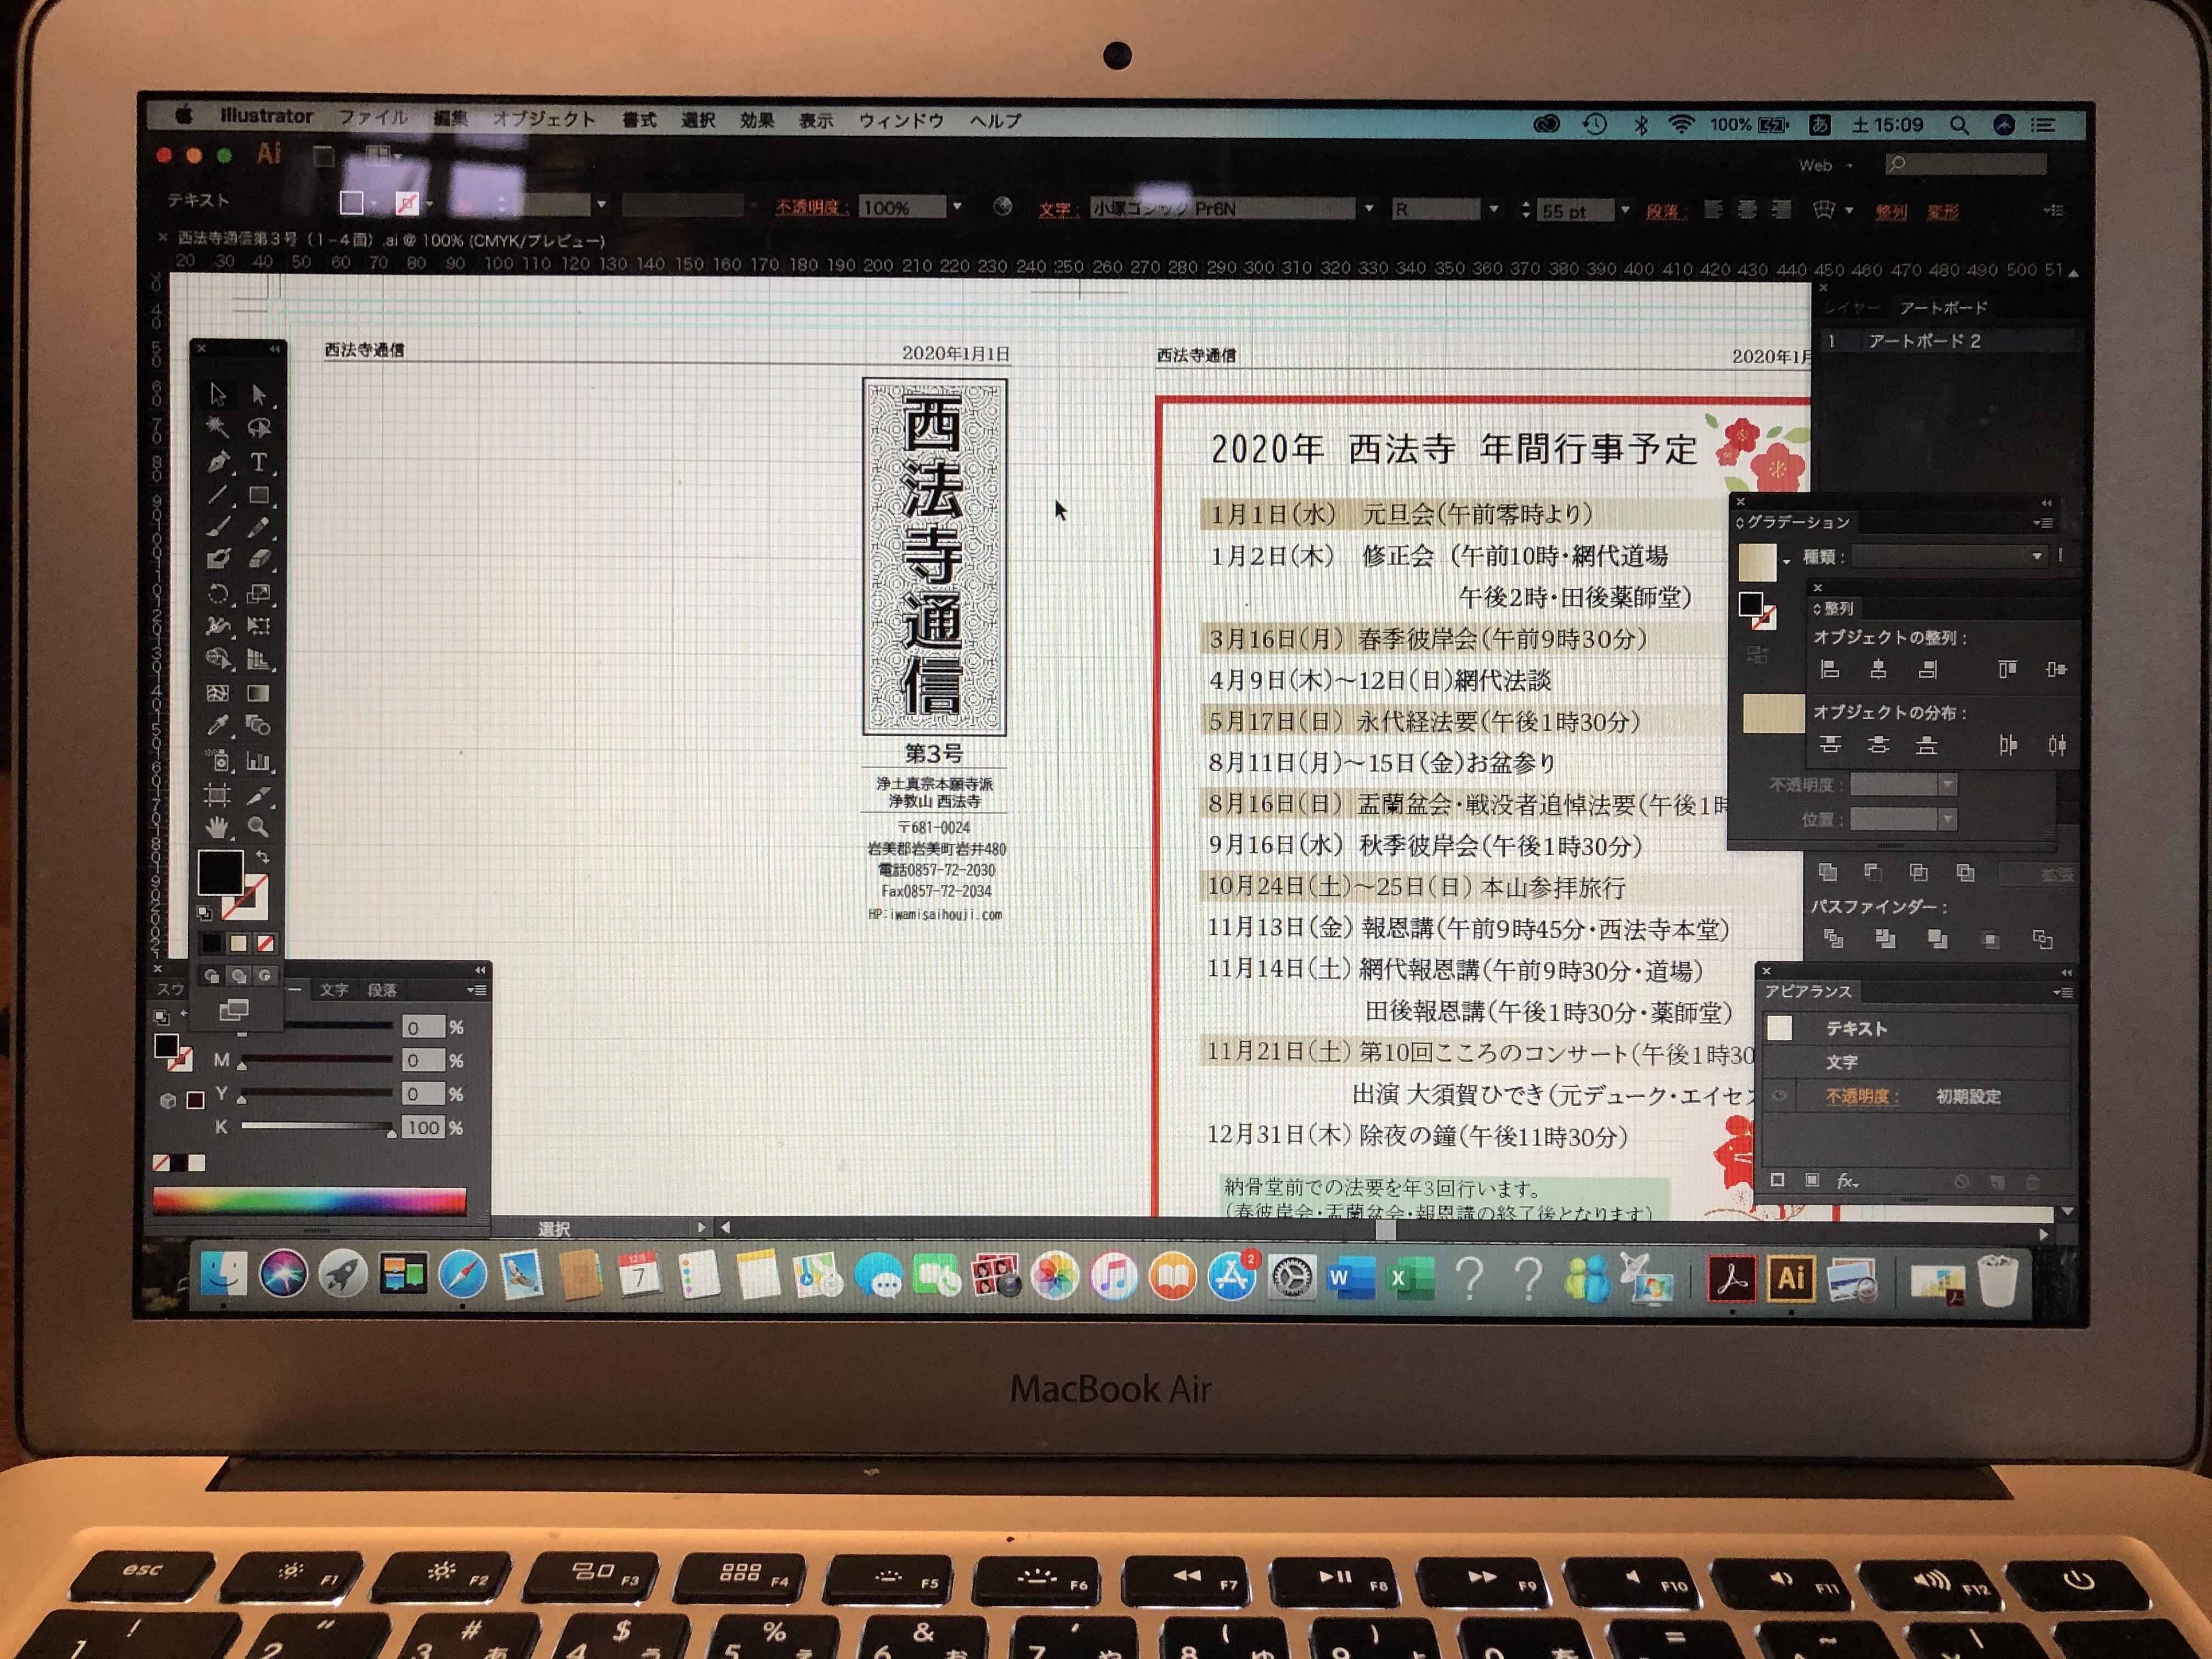The width and height of the screenshot is (2212, 1659).
Task: Select the Pen tool
Action: [218, 462]
